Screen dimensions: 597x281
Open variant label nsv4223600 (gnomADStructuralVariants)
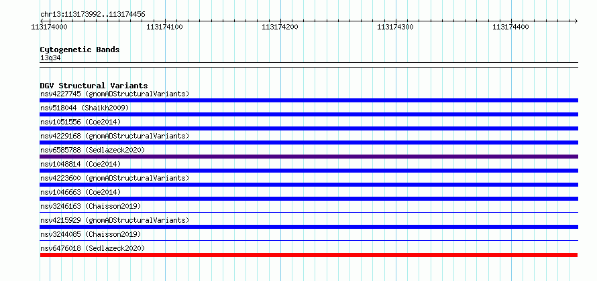(115, 178)
